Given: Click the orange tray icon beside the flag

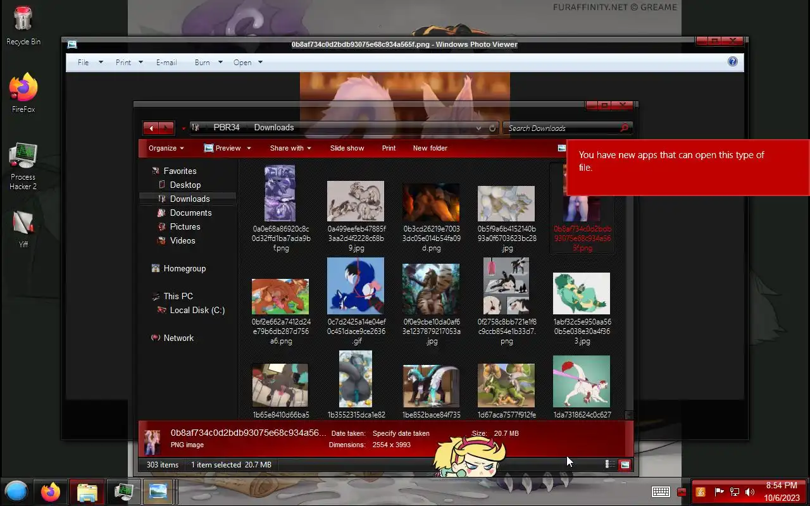Looking at the screenshot, I should tap(701, 492).
